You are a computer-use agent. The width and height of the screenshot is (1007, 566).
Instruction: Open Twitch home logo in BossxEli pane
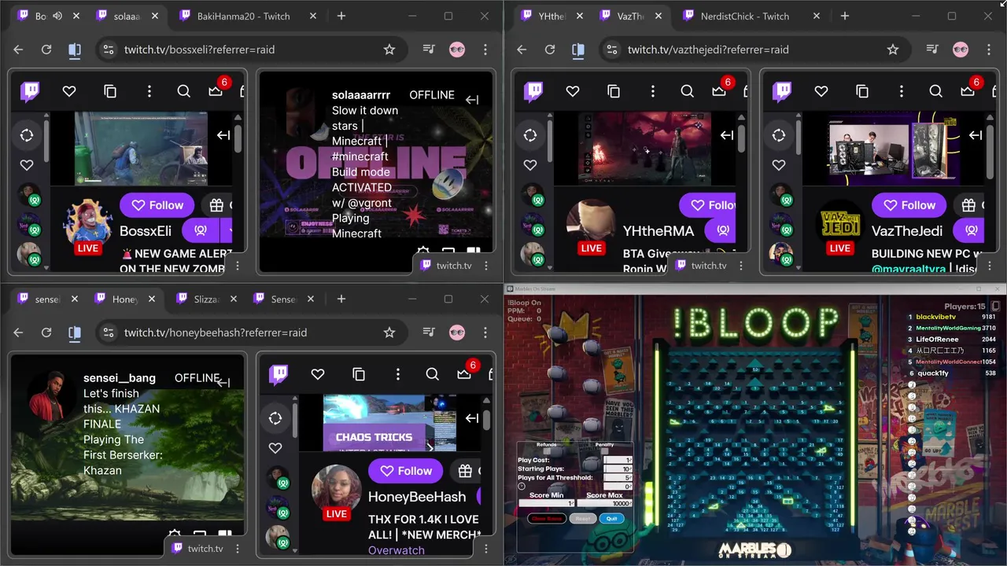(31, 92)
